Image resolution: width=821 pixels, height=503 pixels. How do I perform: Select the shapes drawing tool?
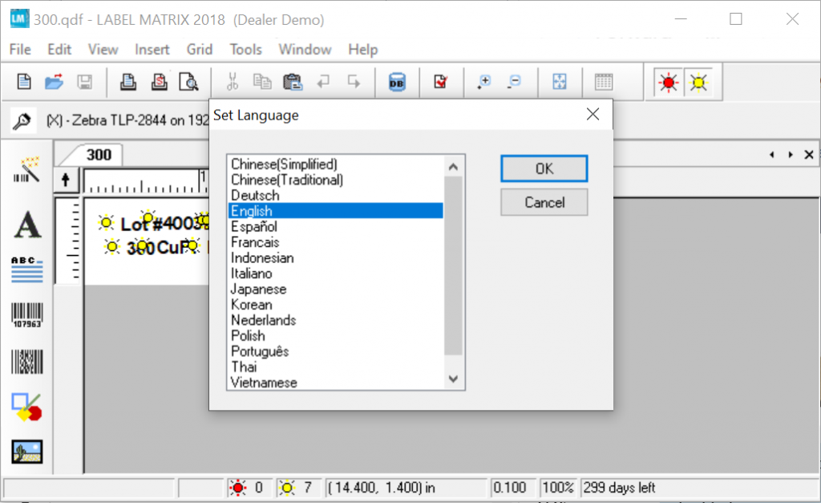tap(27, 407)
